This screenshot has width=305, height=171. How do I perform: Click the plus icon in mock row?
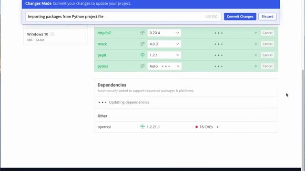tap(256, 44)
